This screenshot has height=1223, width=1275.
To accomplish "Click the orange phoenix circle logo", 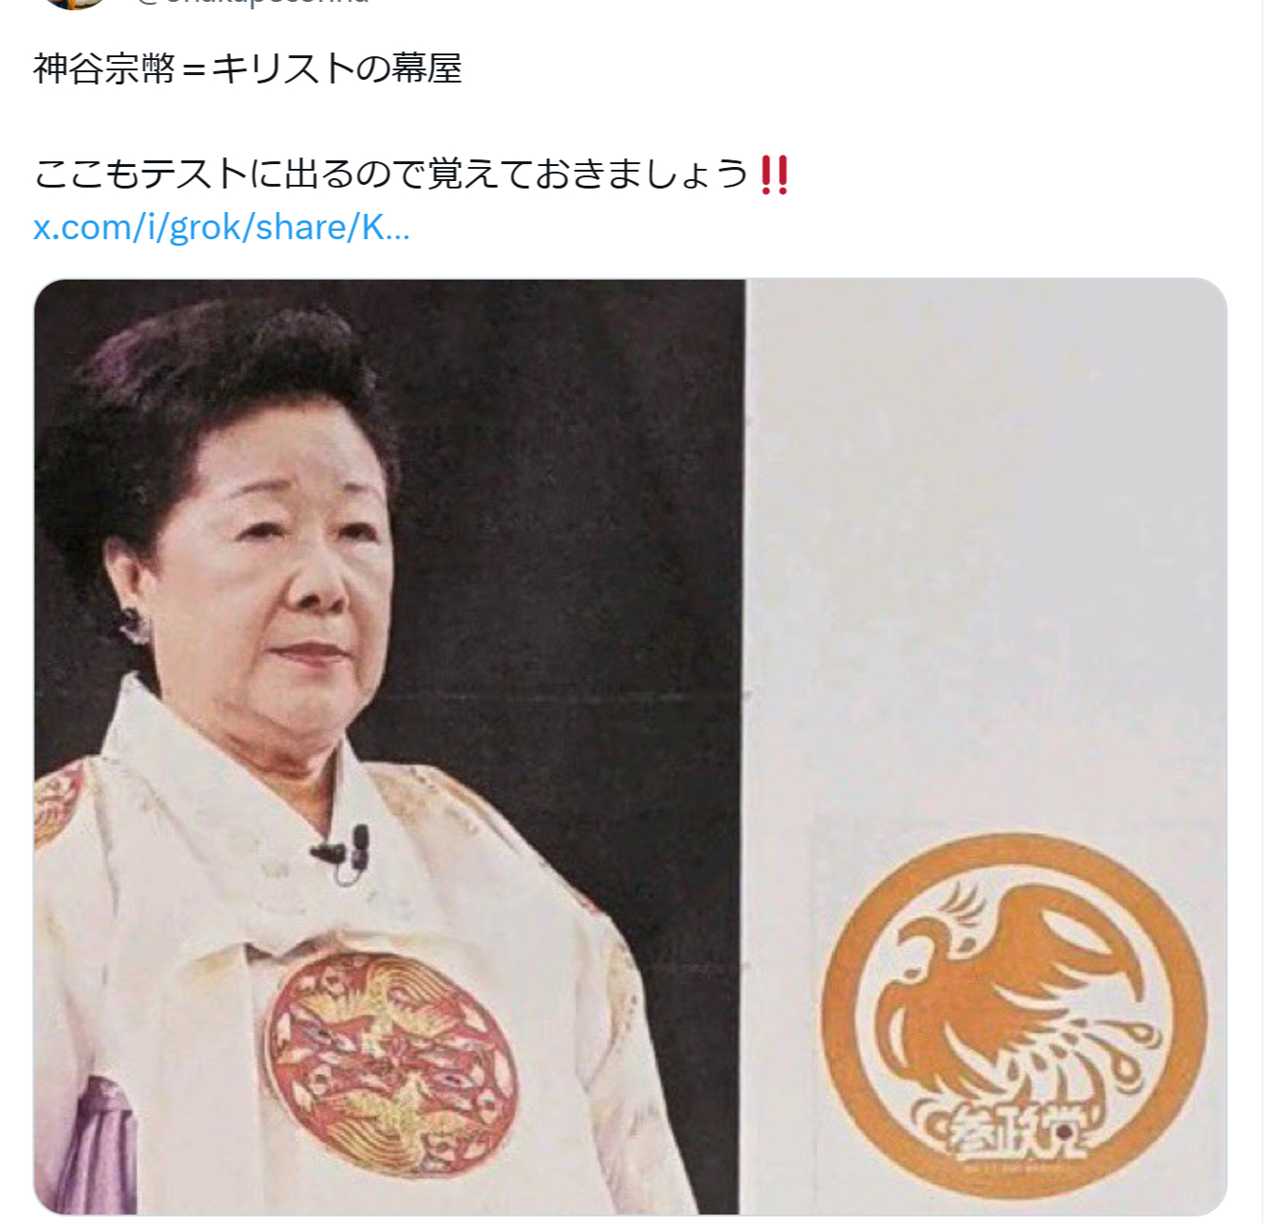I will point(1014,1017).
